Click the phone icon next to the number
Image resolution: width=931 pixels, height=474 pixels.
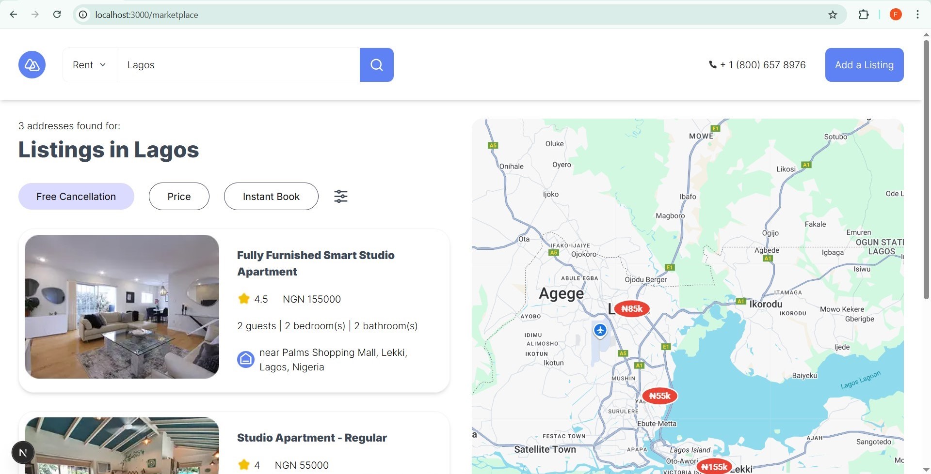[x=712, y=64]
